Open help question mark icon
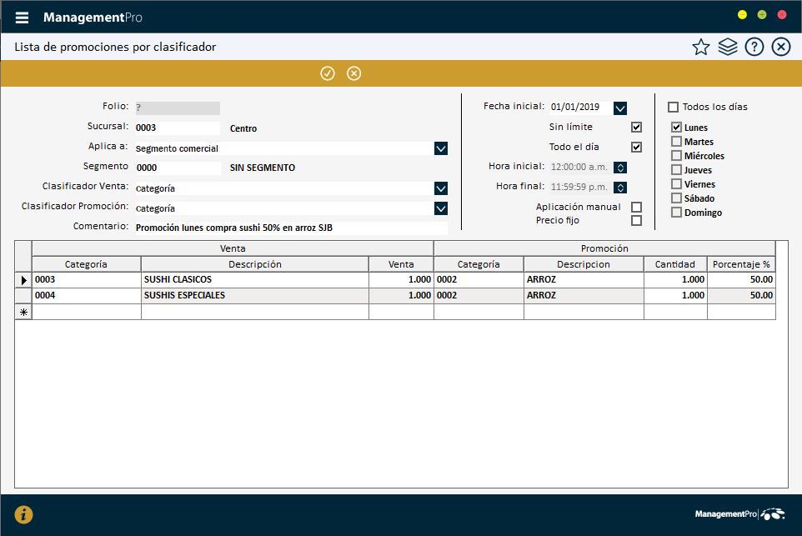The image size is (802, 536). [x=754, y=47]
